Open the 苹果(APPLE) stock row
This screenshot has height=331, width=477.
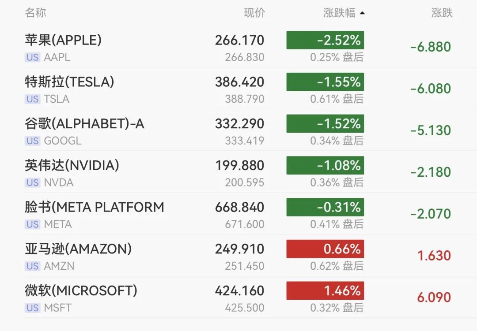coord(63,40)
